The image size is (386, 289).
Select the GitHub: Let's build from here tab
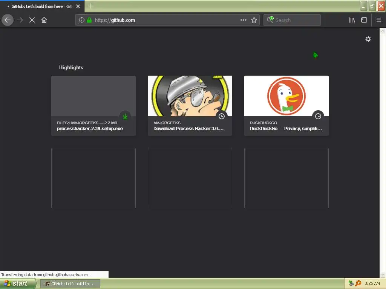click(x=42, y=6)
